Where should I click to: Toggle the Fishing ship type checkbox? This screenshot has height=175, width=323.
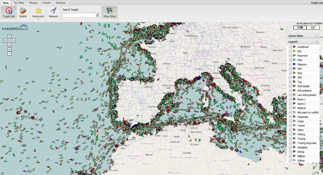pyautogui.click(x=290, y=134)
